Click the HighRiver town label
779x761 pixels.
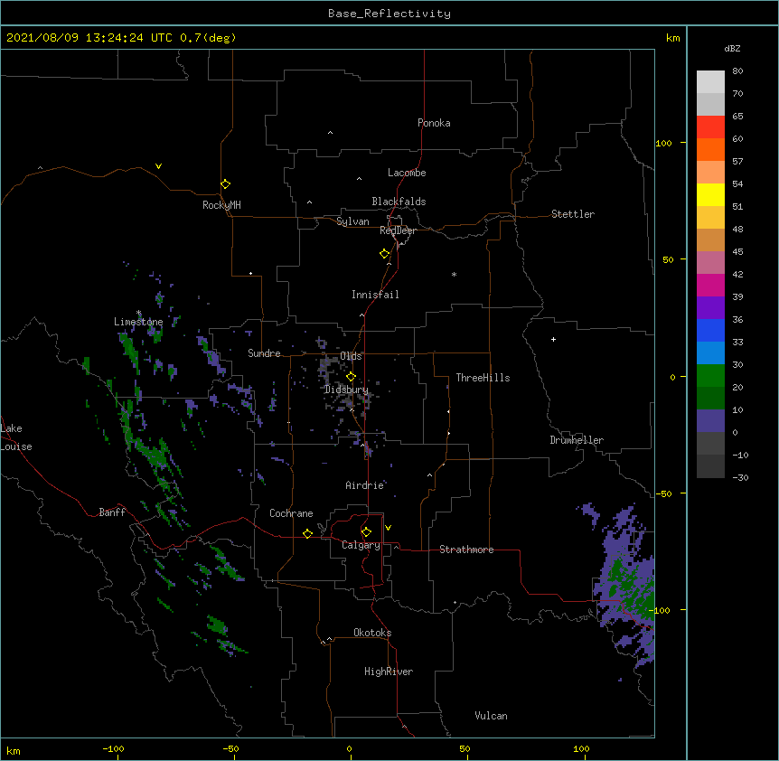pyautogui.click(x=389, y=672)
